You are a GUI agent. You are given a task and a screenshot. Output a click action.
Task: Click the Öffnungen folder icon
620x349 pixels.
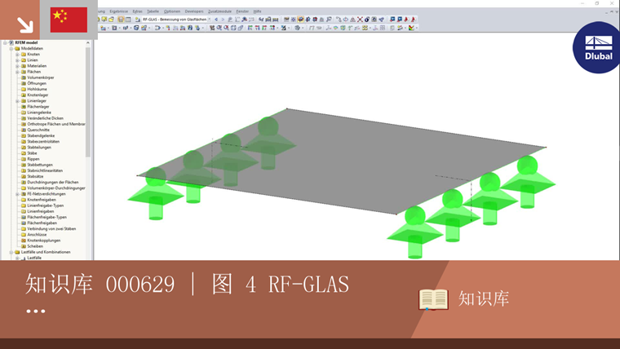pyautogui.click(x=24, y=83)
